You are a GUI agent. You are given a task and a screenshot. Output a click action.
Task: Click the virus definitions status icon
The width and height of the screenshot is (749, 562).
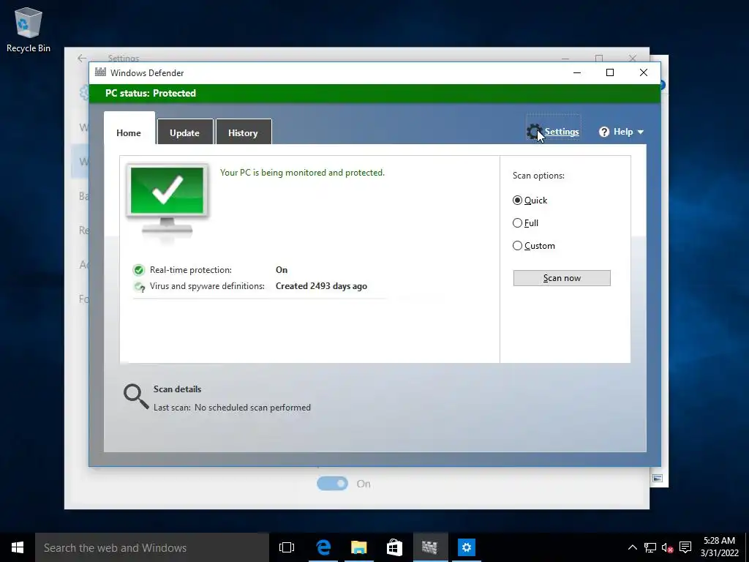[139, 287]
